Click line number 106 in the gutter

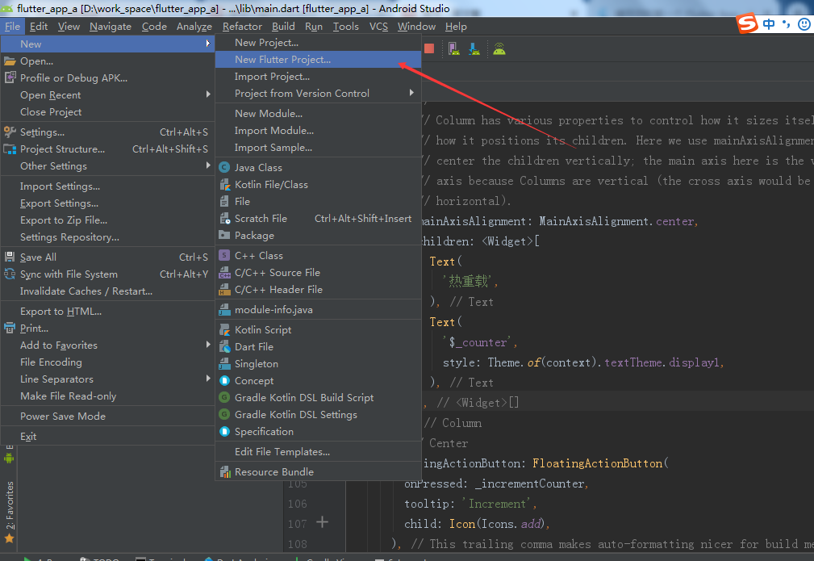298,504
